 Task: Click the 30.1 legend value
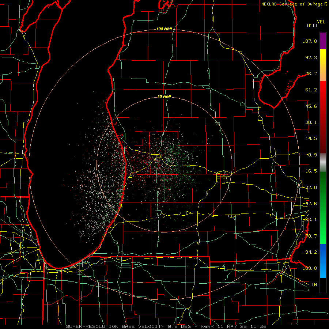pyautogui.click(x=311, y=122)
